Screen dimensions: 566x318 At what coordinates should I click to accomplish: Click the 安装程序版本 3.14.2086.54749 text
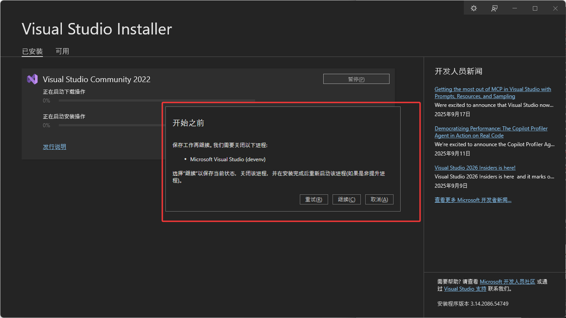point(473,304)
